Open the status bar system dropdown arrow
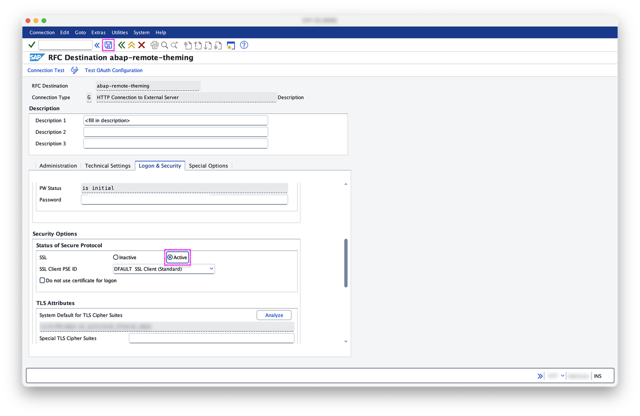This screenshot has width=640, height=416. pos(563,376)
